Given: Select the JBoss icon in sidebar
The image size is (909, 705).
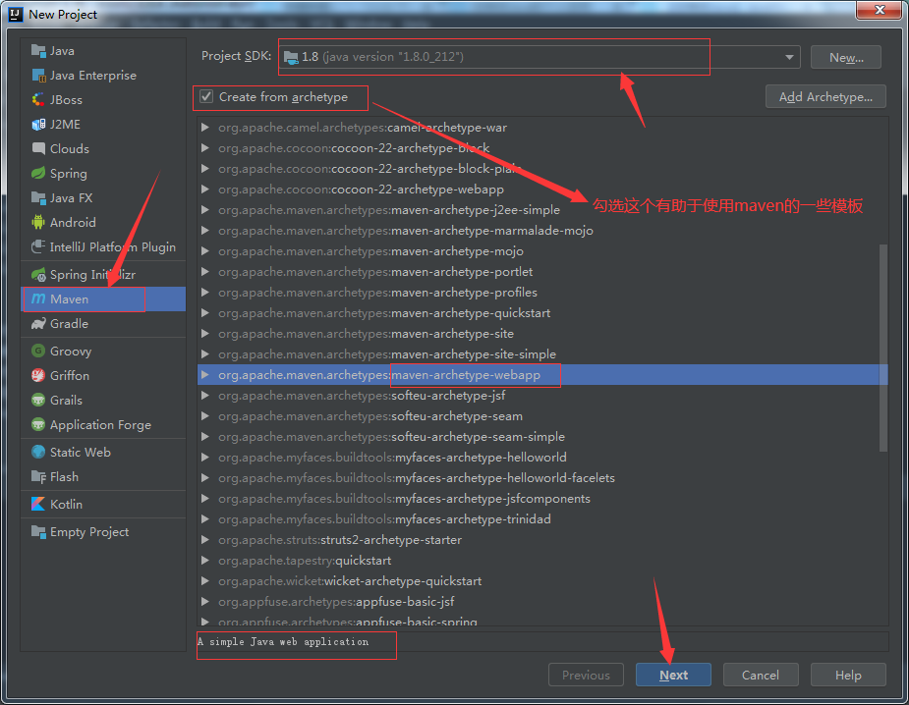Looking at the screenshot, I should click(x=38, y=99).
